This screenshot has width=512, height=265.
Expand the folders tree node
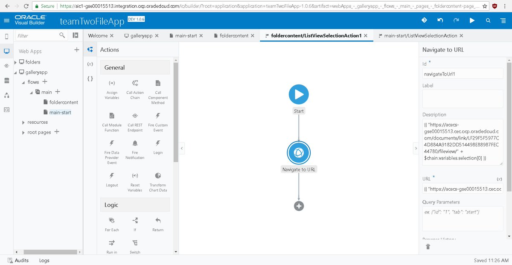[16, 62]
